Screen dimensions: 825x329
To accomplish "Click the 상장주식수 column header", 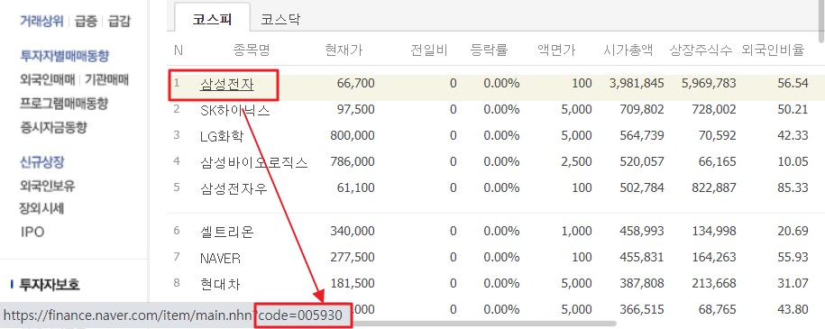I will pyautogui.click(x=701, y=50).
